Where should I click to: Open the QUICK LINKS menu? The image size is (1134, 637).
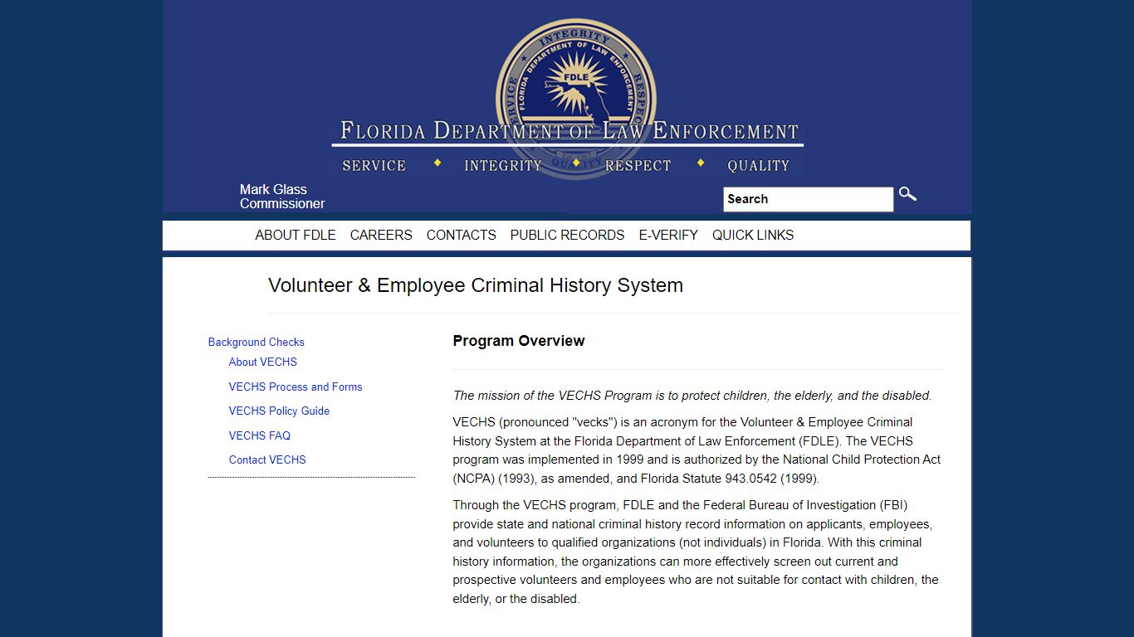click(x=753, y=235)
